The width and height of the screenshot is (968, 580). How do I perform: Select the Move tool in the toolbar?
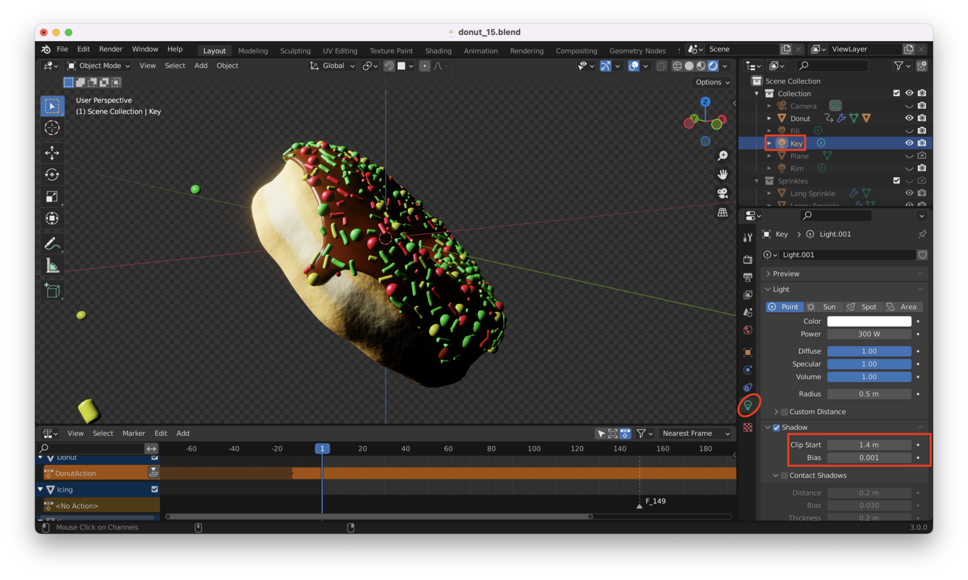pos(52,152)
